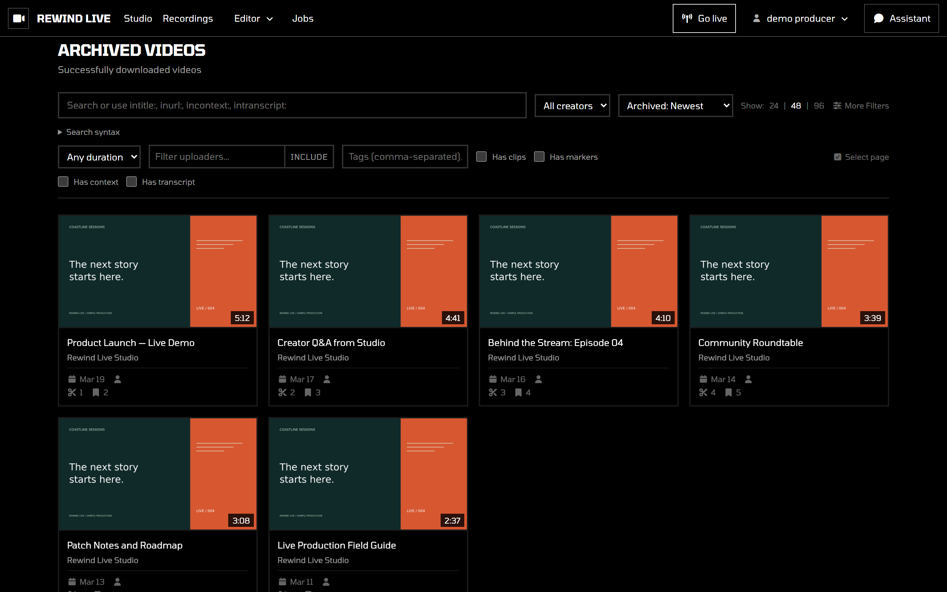The image size is (947, 592).
Task: Click the clips scissors icon on Product Launch card
Action: coord(72,392)
